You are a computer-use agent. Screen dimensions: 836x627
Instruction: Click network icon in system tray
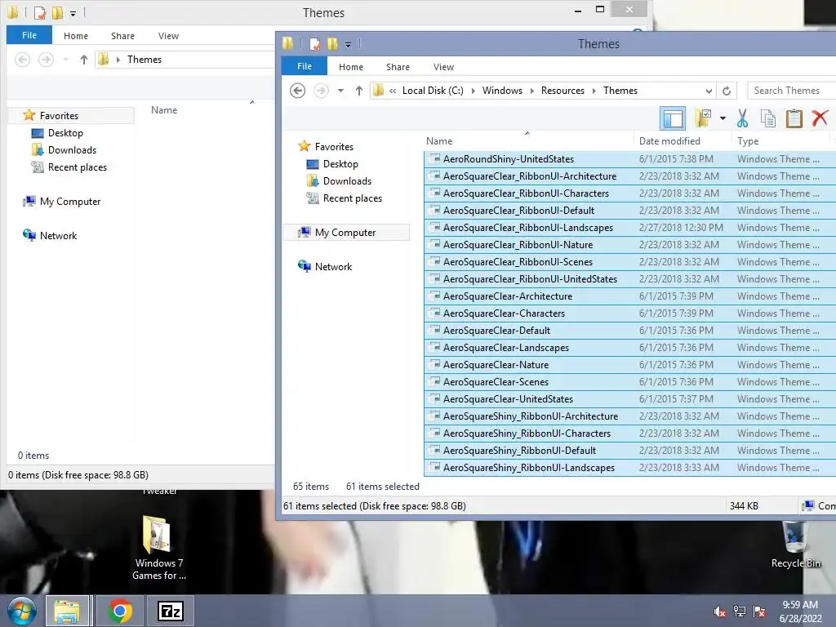tap(740, 611)
